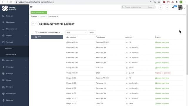Image resolution: width=188 pixels, height=106 pixels.
Task: Click Сервер не доступен status text
Action: point(163,73)
